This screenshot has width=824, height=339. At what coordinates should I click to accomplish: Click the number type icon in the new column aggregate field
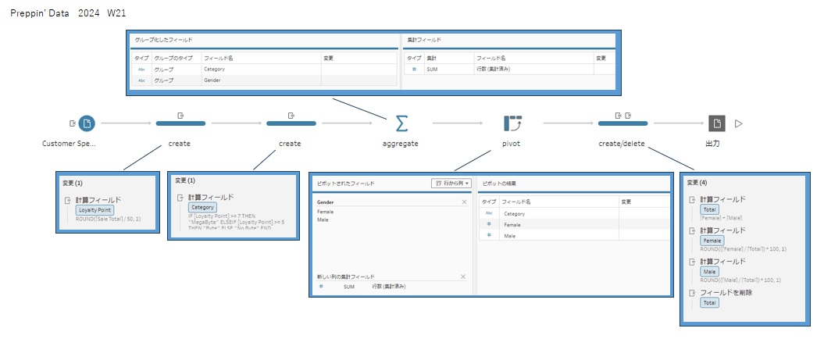321,287
